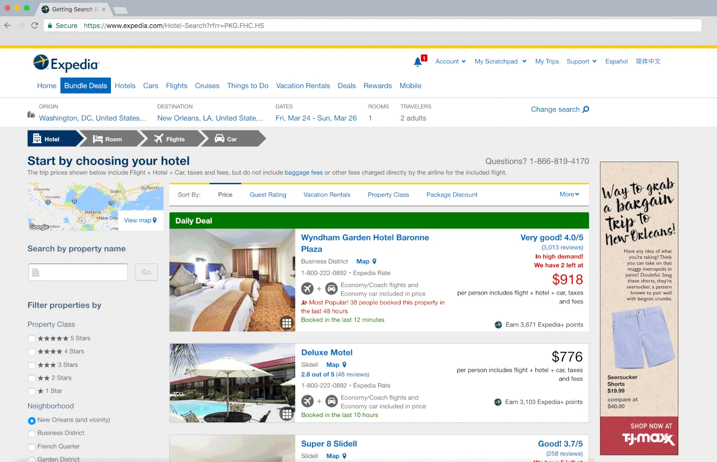Viewport: 717px width, 462px height.
Task: Click the secure padlock icon in address bar
Action: click(50, 26)
